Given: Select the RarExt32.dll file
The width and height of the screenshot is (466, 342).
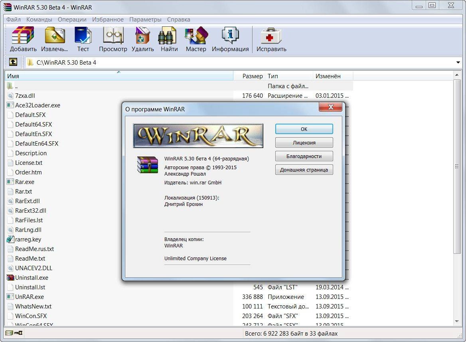Looking at the screenshot, I should tap(31, 211).
